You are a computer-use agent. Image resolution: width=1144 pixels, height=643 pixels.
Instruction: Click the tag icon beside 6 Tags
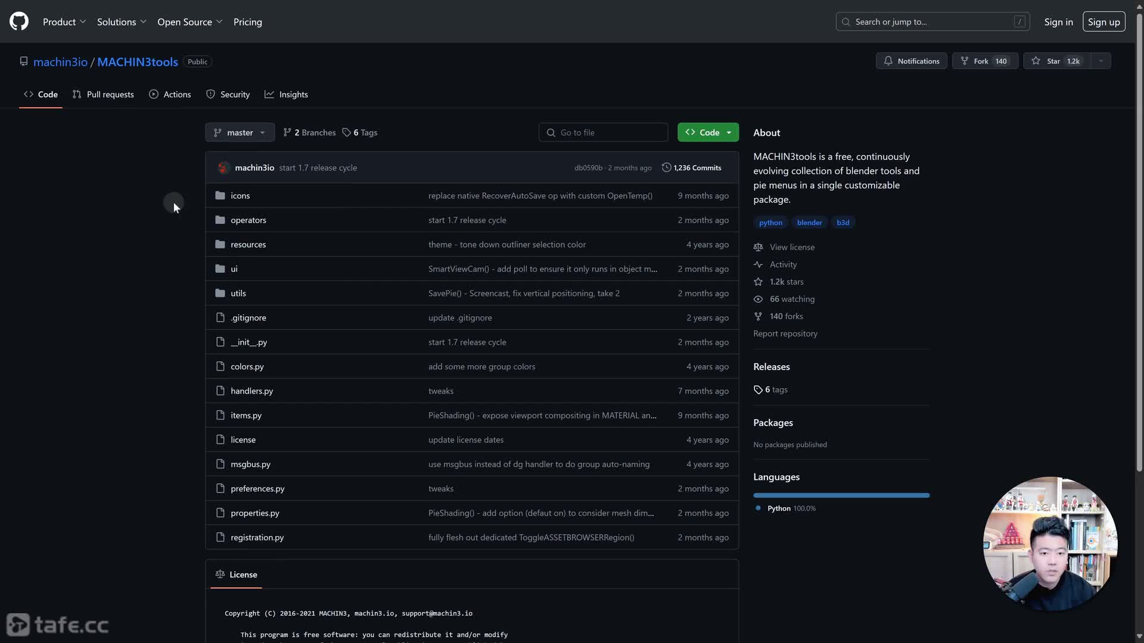[x=346, y=132]
